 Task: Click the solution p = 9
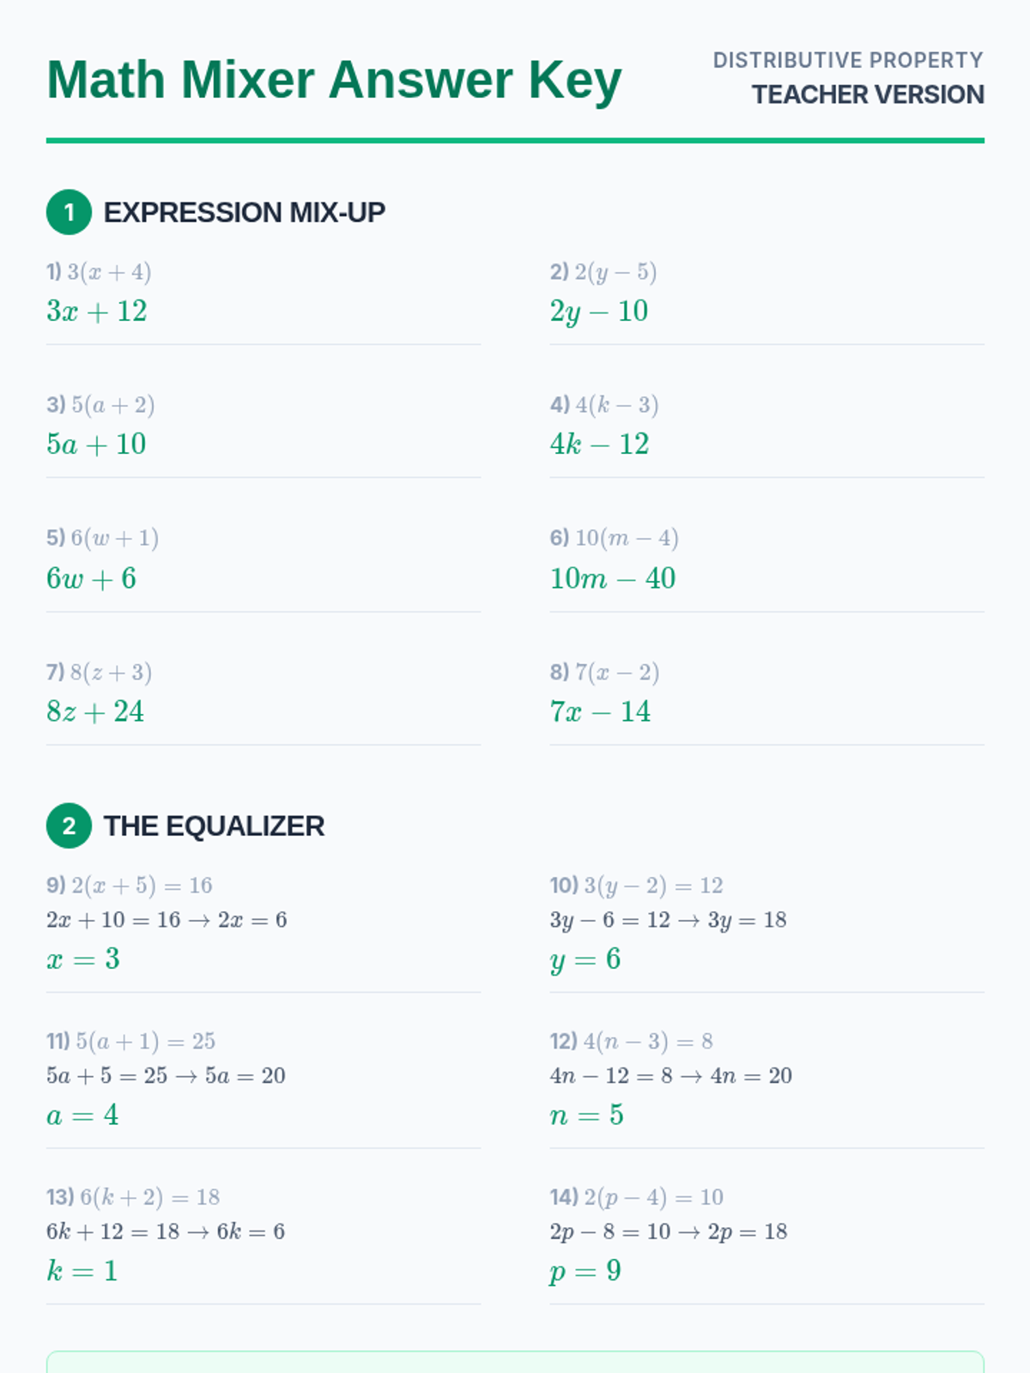tap(585, 1270)
